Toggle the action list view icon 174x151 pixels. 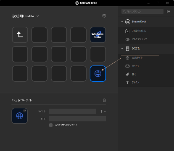tap(168, 11)
